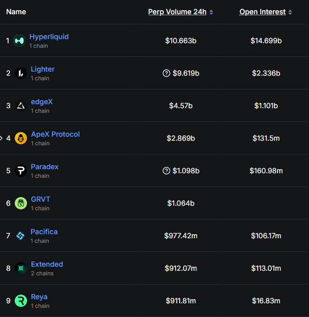Click the Pacifica logo icon
Screen dimensions: 309x317
pyautogui.click(x=20, y=236)
